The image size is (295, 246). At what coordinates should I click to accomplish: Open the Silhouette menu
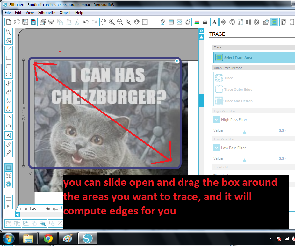pos(47,13)
